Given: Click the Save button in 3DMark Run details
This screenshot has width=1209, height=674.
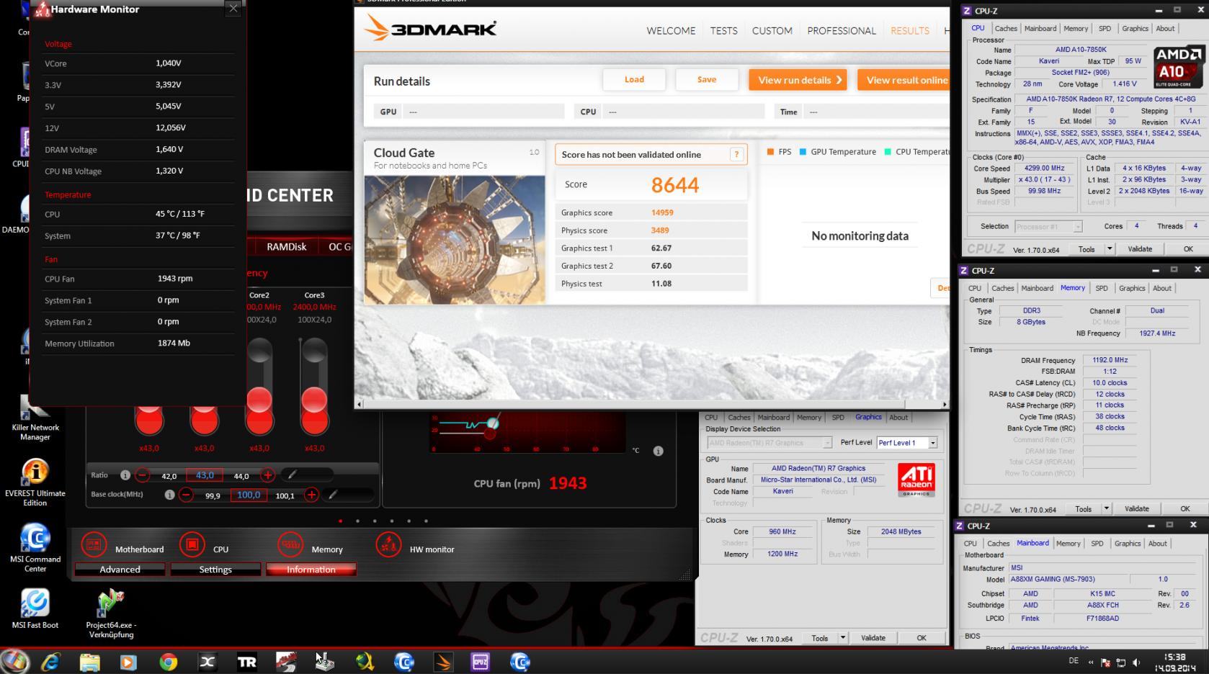Looking at the screenshot, I should tap(707, 79).
